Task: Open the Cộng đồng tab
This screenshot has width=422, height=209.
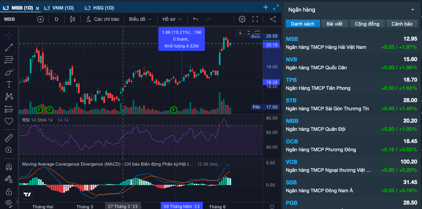Action: pyautogui.click(x=367, y=24)
